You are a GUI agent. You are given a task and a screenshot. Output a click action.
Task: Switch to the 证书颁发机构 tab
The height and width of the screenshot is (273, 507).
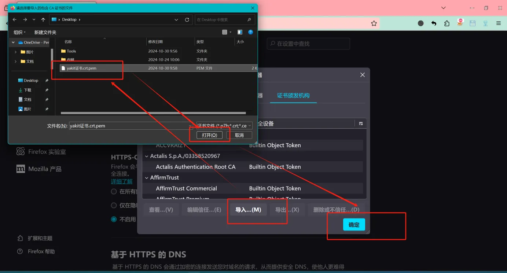click(x=293, y=96)
